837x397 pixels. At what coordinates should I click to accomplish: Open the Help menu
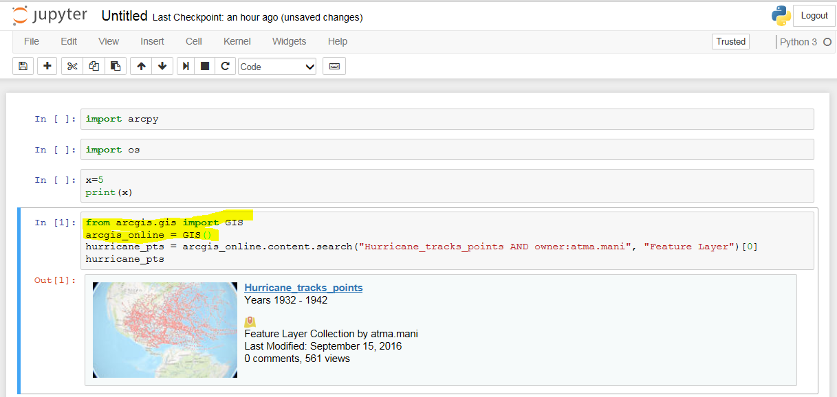(x=338, y=41)
